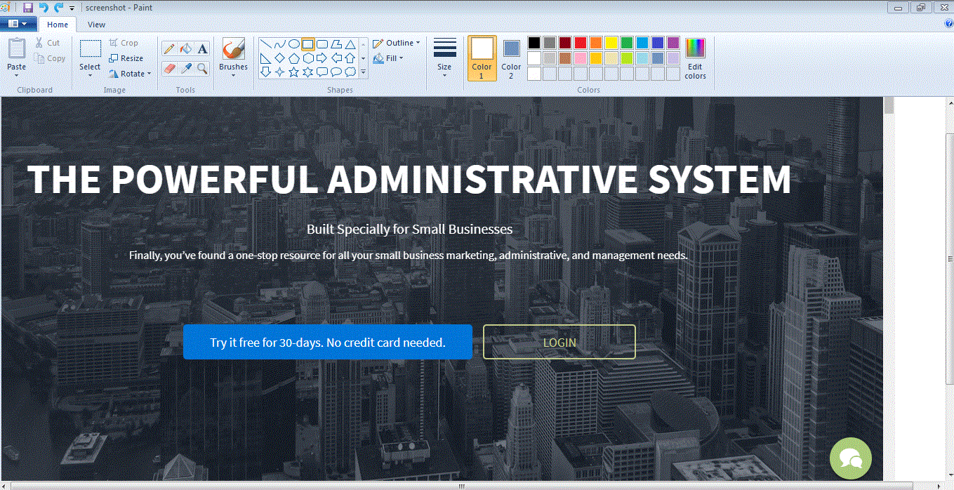Open the line Size dropdown
The image size is (954, 490).
click(x=444, y=58)
